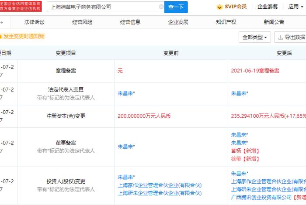The height and width of the screenshot is (205, 306).
Task: Open the 法律诉讼 tab
Action: 35,22
